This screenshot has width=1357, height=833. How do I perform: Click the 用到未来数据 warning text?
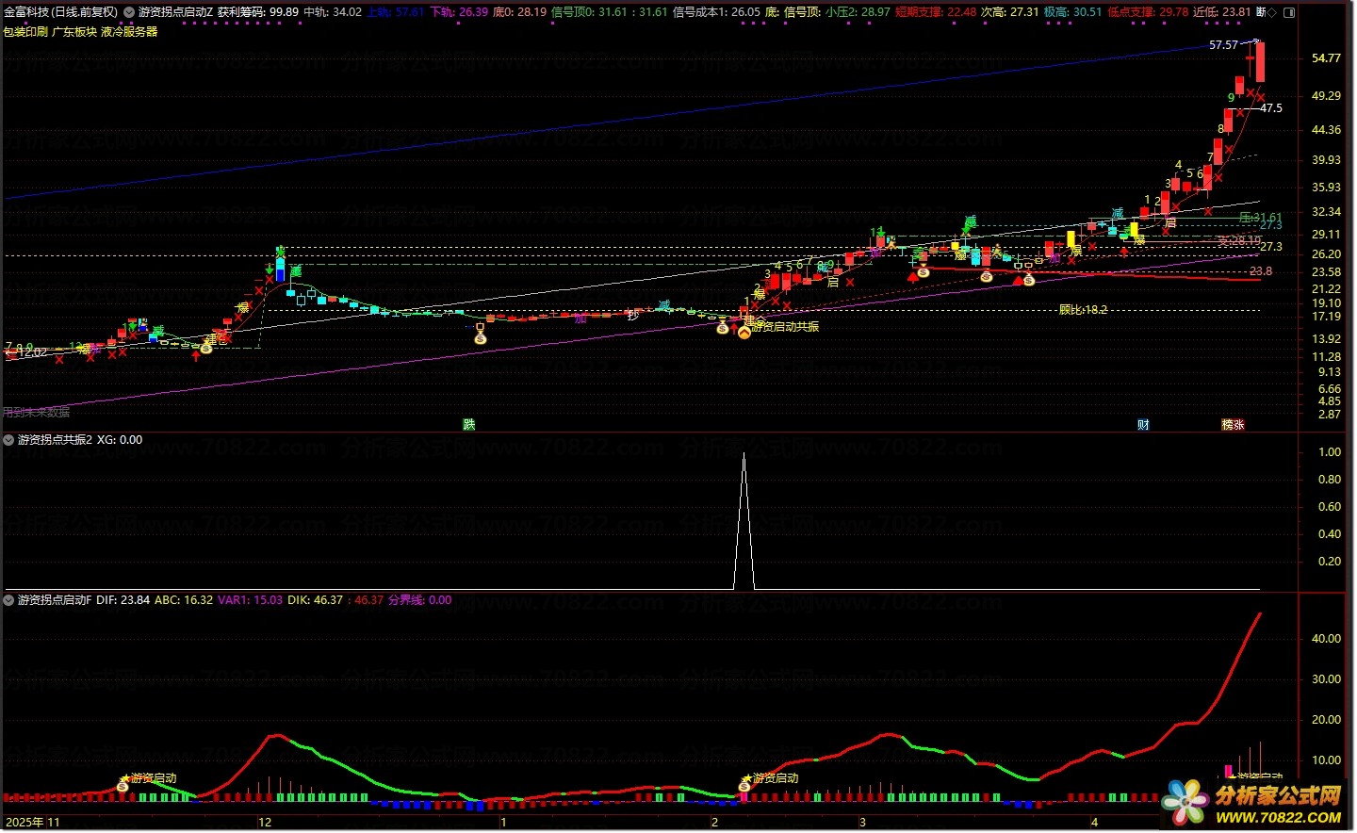pos(37,413)
